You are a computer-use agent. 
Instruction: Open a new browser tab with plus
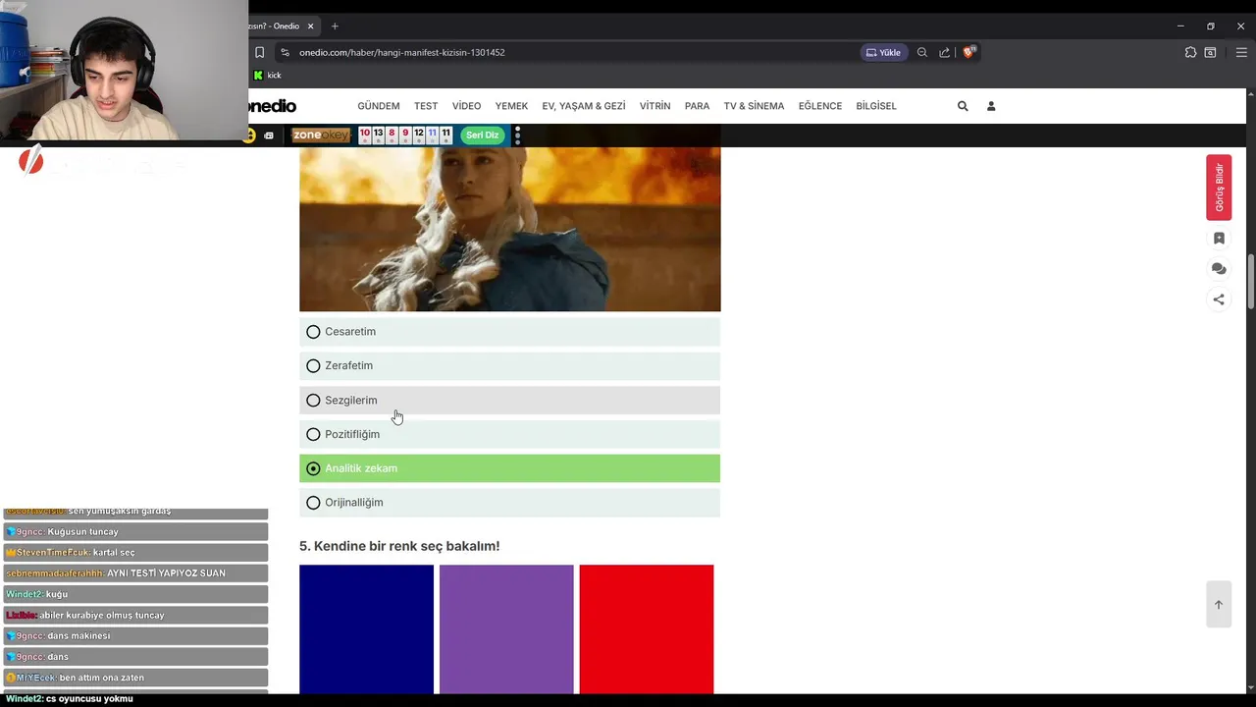(335, 26)
